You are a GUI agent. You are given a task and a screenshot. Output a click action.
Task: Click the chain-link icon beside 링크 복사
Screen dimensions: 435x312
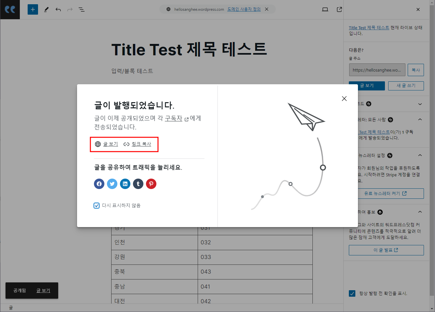[126, 144]
